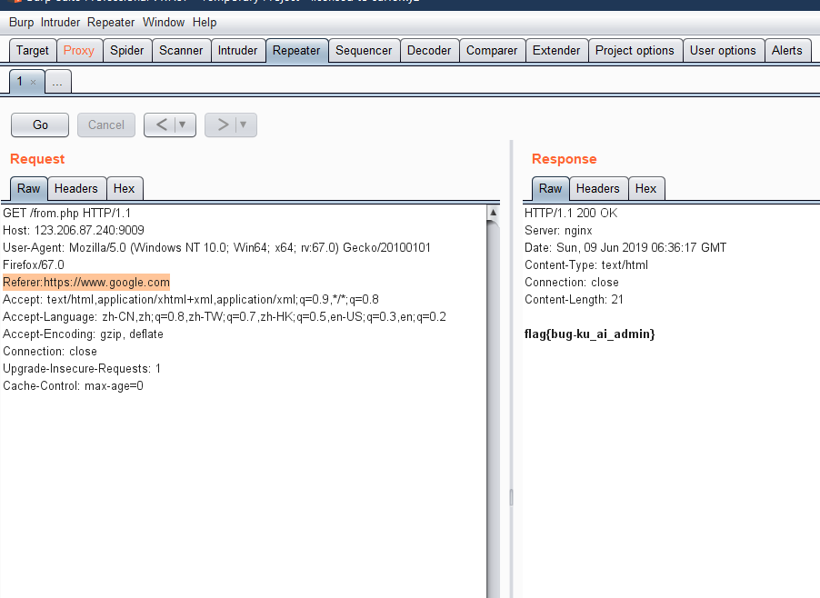Go forward with the next history arrow

click(x=222, y=125)
